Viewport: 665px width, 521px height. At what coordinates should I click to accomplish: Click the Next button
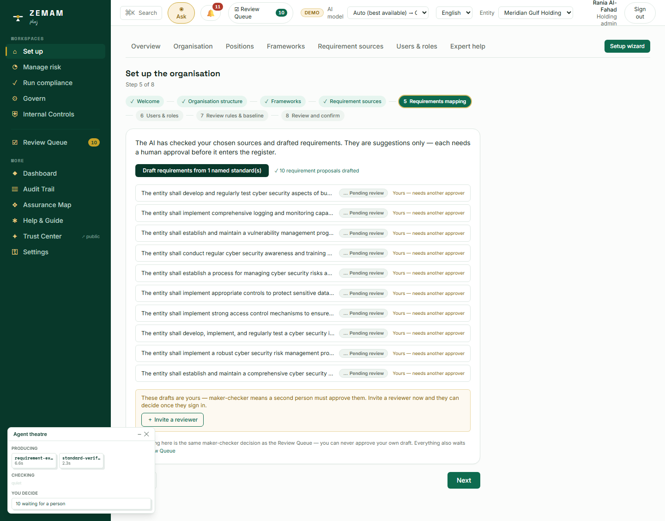464,480
